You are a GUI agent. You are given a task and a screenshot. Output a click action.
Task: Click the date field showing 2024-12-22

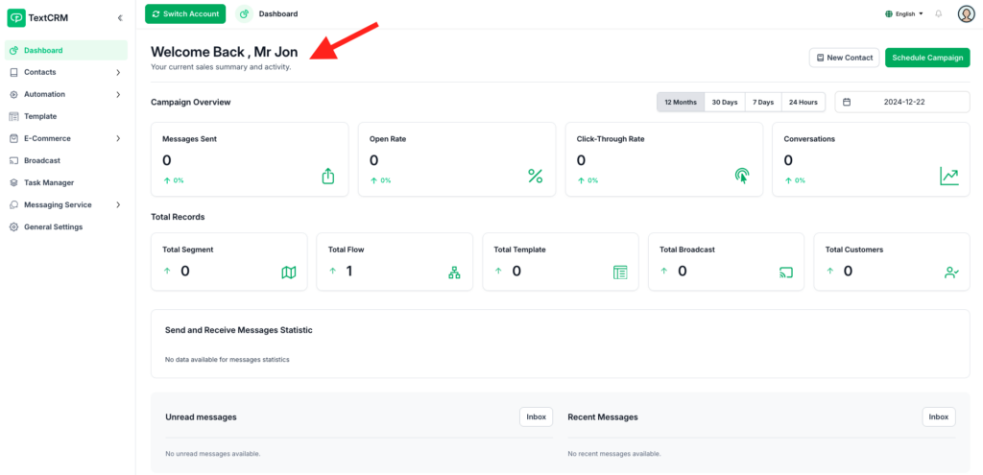point(902,102)
